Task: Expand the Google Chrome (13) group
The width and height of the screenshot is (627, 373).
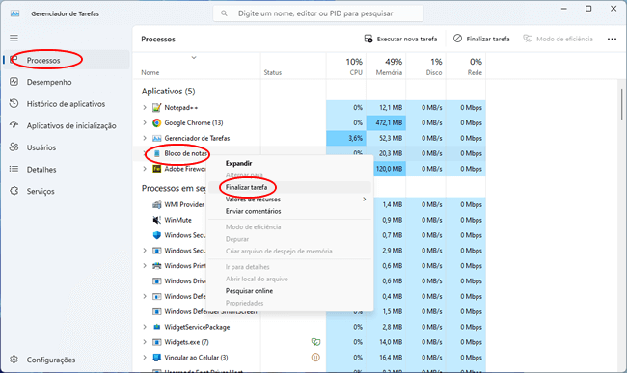Action: [x=145, y=123]
